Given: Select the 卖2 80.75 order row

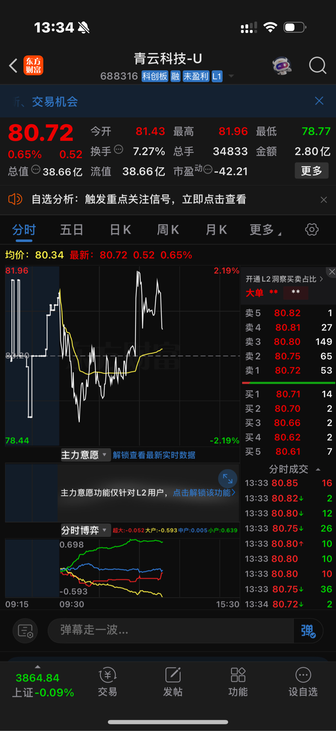Looking at the screenshot, I should [x=288, y=356].
